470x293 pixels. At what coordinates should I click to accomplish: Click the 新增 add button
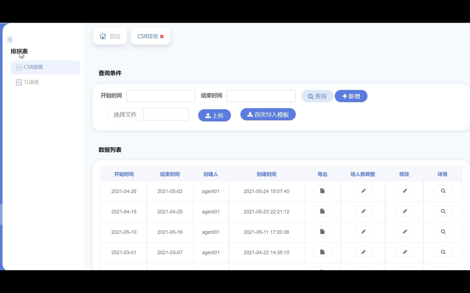(351, 96)
